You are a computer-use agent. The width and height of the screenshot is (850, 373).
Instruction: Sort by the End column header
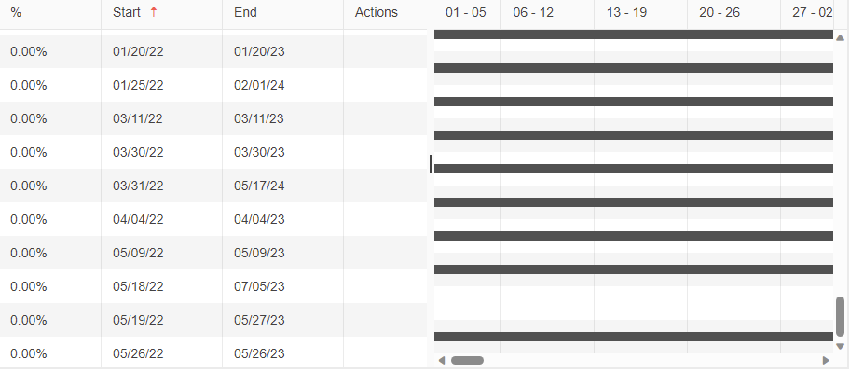(x=246, y=12)
